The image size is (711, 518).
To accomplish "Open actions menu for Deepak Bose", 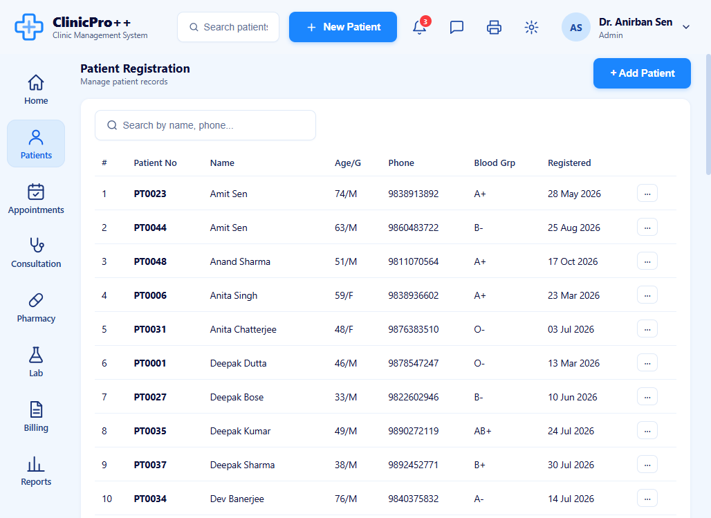I will 647,397.
